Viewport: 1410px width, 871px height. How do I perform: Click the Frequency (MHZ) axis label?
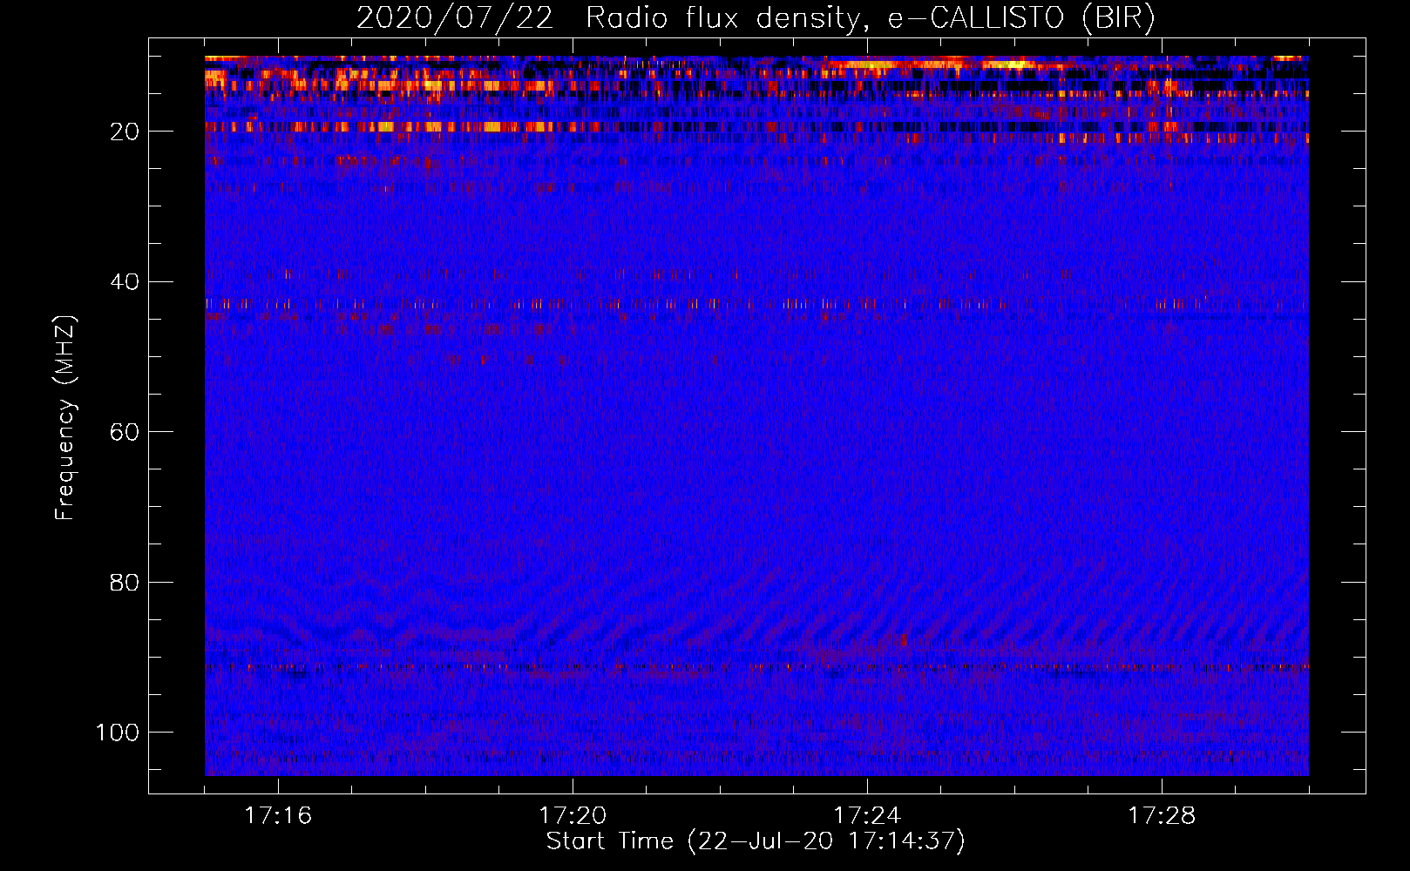click(x=65, y=418)
